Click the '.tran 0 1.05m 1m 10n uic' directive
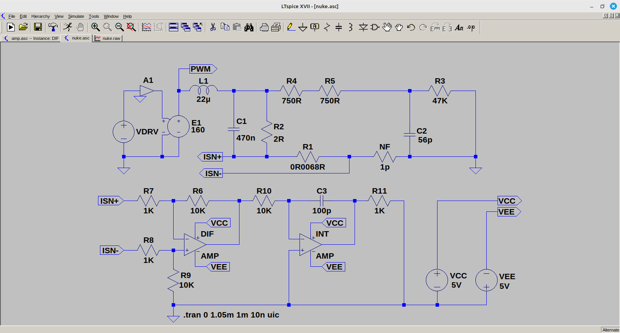The width and height of the screenshot is (620, 333). coord(231,315)
